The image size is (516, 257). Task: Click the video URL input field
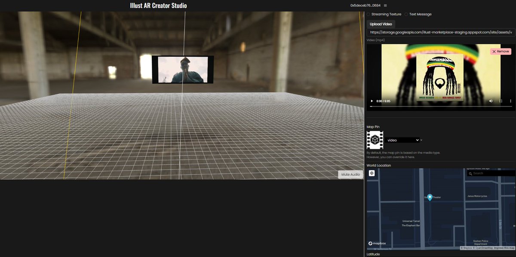[x=440, y=32]
